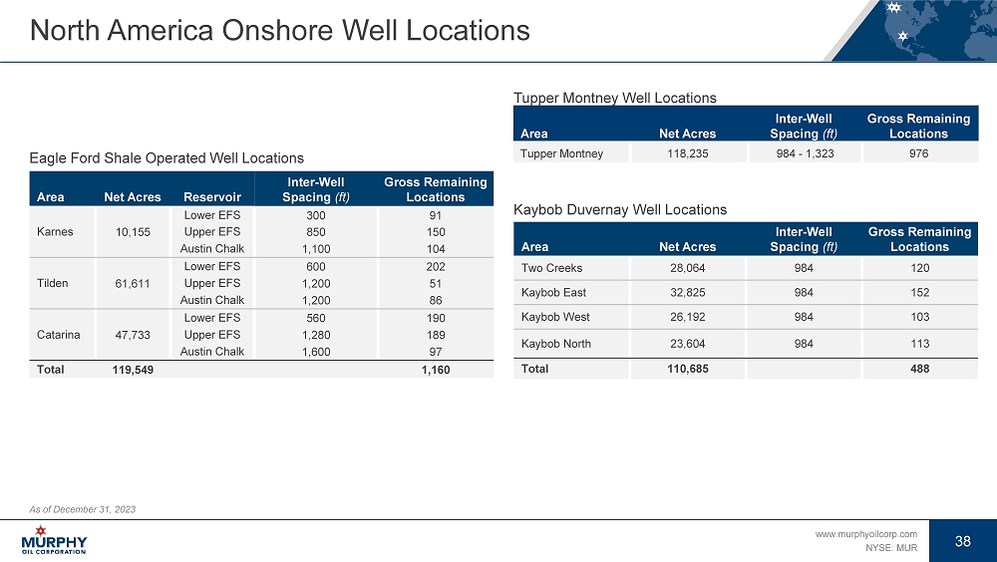997x562 pixels.
Task: Select the Eagle Ford total locations 1,160
Action: coord(435,370)
